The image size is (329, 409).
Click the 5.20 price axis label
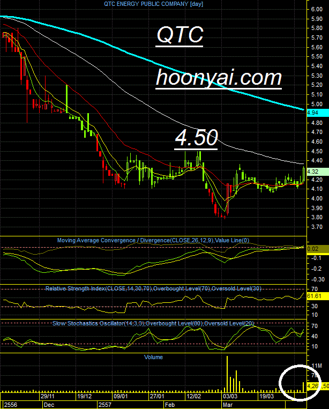317,85
